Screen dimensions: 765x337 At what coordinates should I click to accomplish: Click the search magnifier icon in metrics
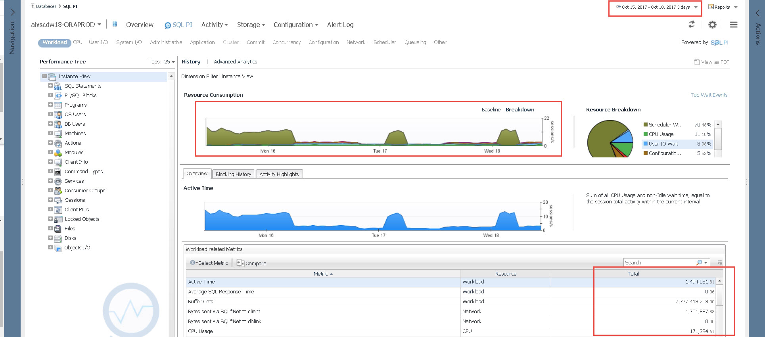tap(699, 262)
